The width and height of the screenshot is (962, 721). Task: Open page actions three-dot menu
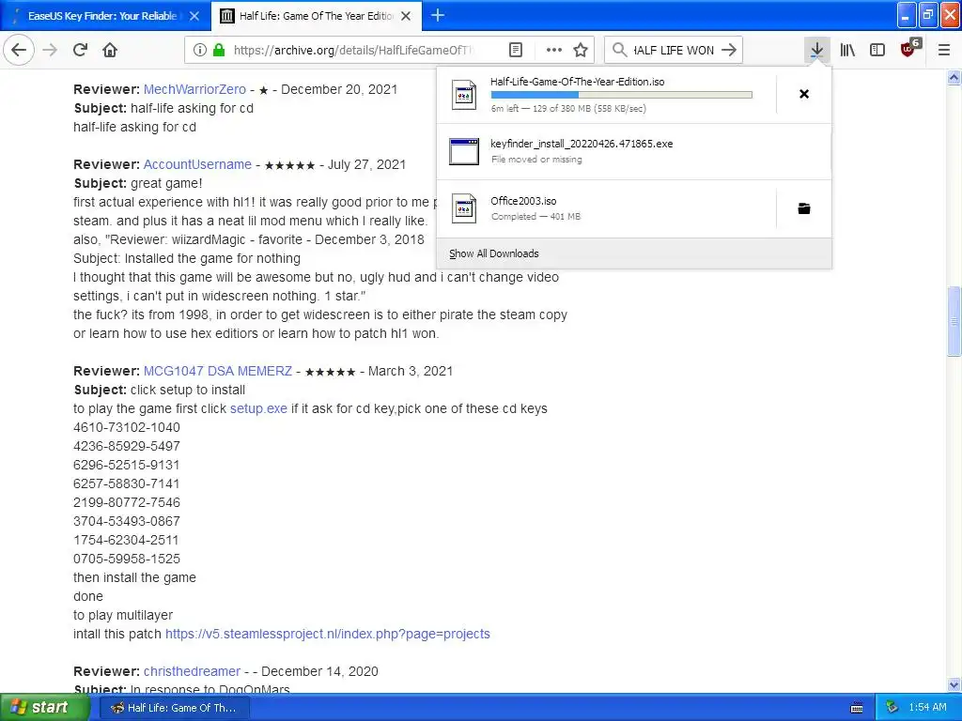pos(553,51)
